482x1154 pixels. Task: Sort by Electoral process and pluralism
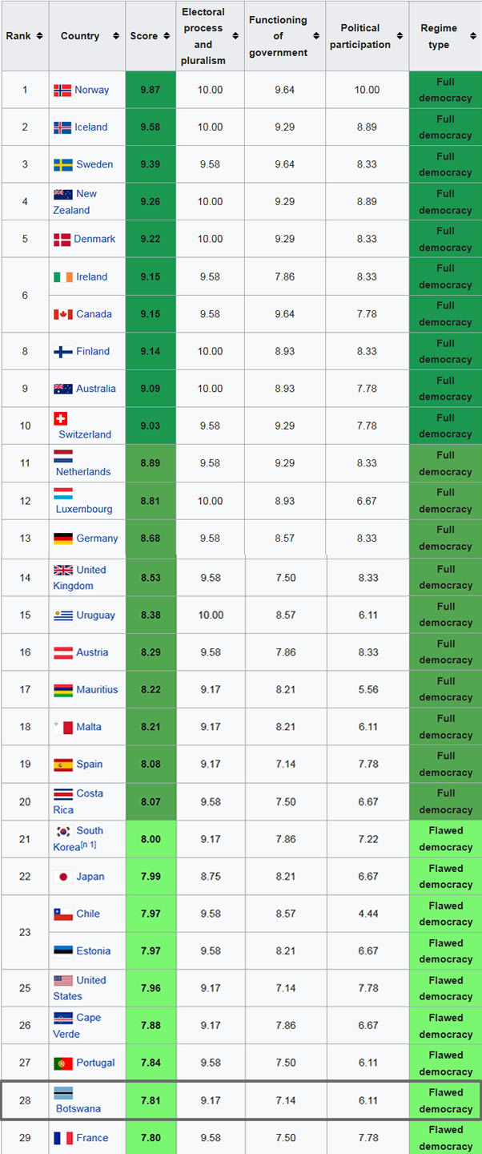tap(235, 36)
